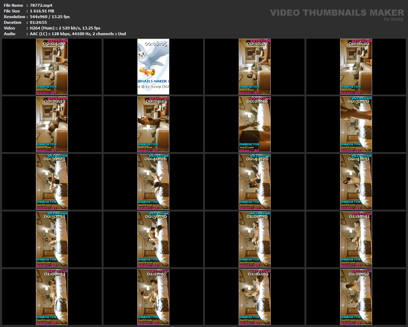This screenshot has width=408, height=327.
Task: Select the thumbnail stamped 00:20:13
Action: coord(52,124)
